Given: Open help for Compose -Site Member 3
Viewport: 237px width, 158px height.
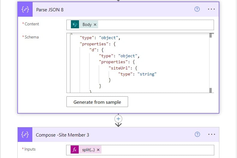Looking at the screenshot, I should (197, 134).
